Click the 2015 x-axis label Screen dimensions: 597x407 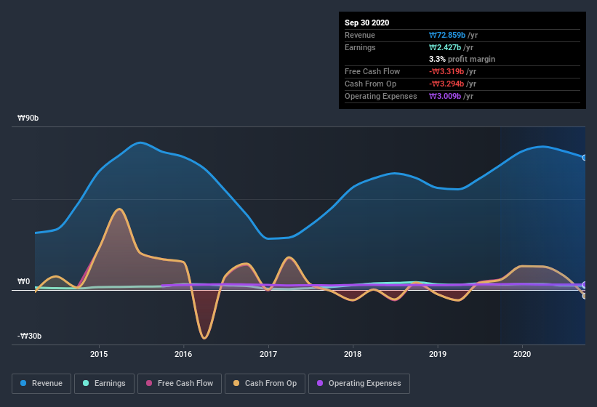click(x=99, y=354)
